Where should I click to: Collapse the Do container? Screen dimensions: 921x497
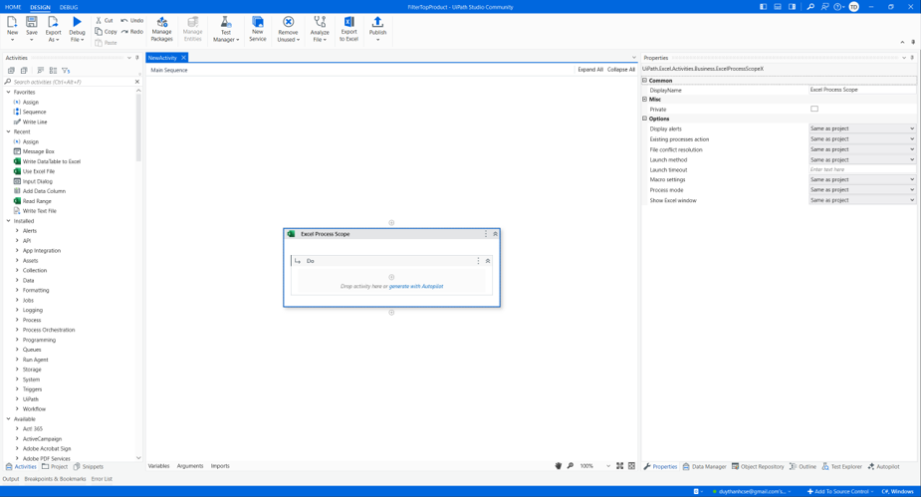pos(488,261)
